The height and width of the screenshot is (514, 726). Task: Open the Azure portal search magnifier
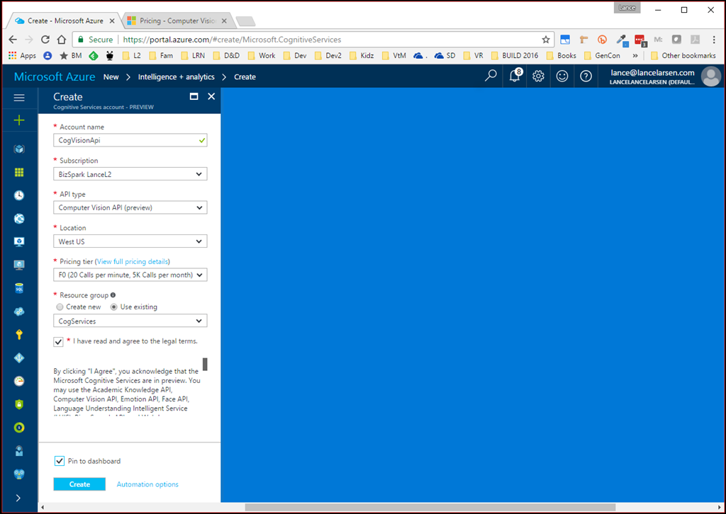pyautogui.click(x=491, y=75)
